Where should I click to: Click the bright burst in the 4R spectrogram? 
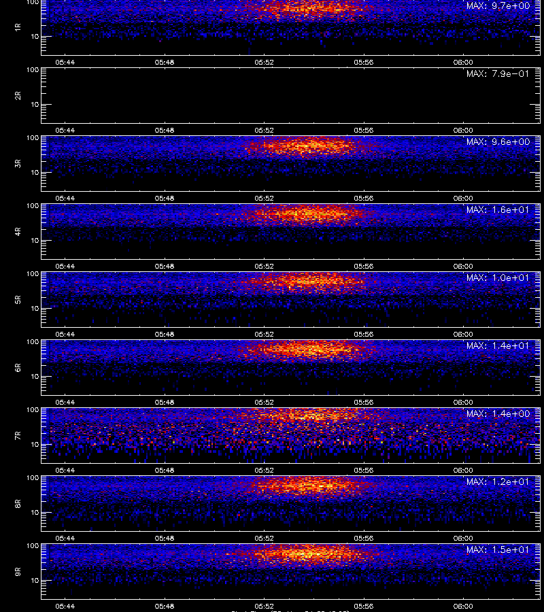tap(308, 214)
